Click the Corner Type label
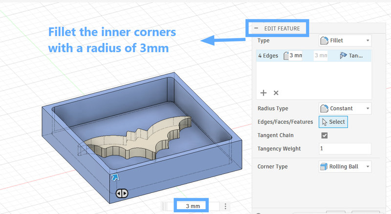391x214 pixels. click(x=273, y=167)
